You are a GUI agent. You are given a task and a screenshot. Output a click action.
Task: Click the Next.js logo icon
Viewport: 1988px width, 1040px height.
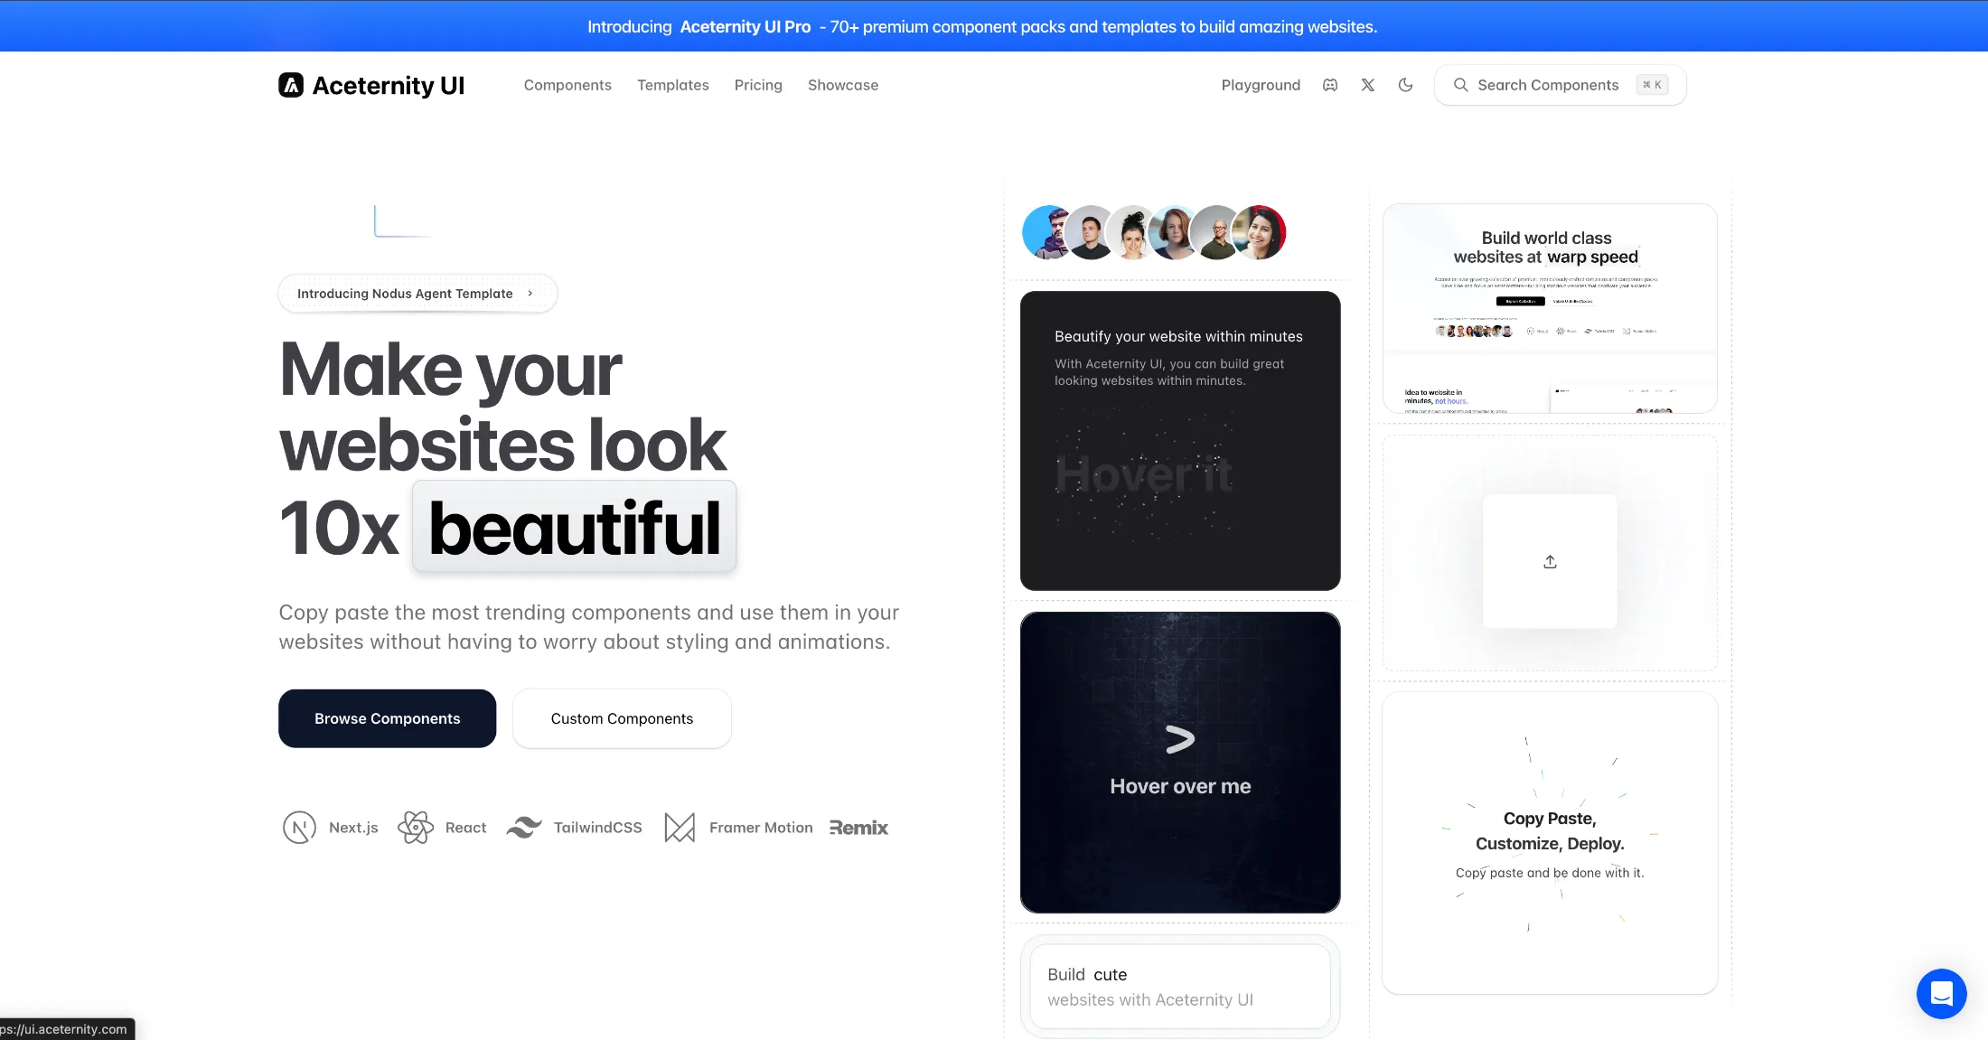pyautogui.click(x=299, y=827)
